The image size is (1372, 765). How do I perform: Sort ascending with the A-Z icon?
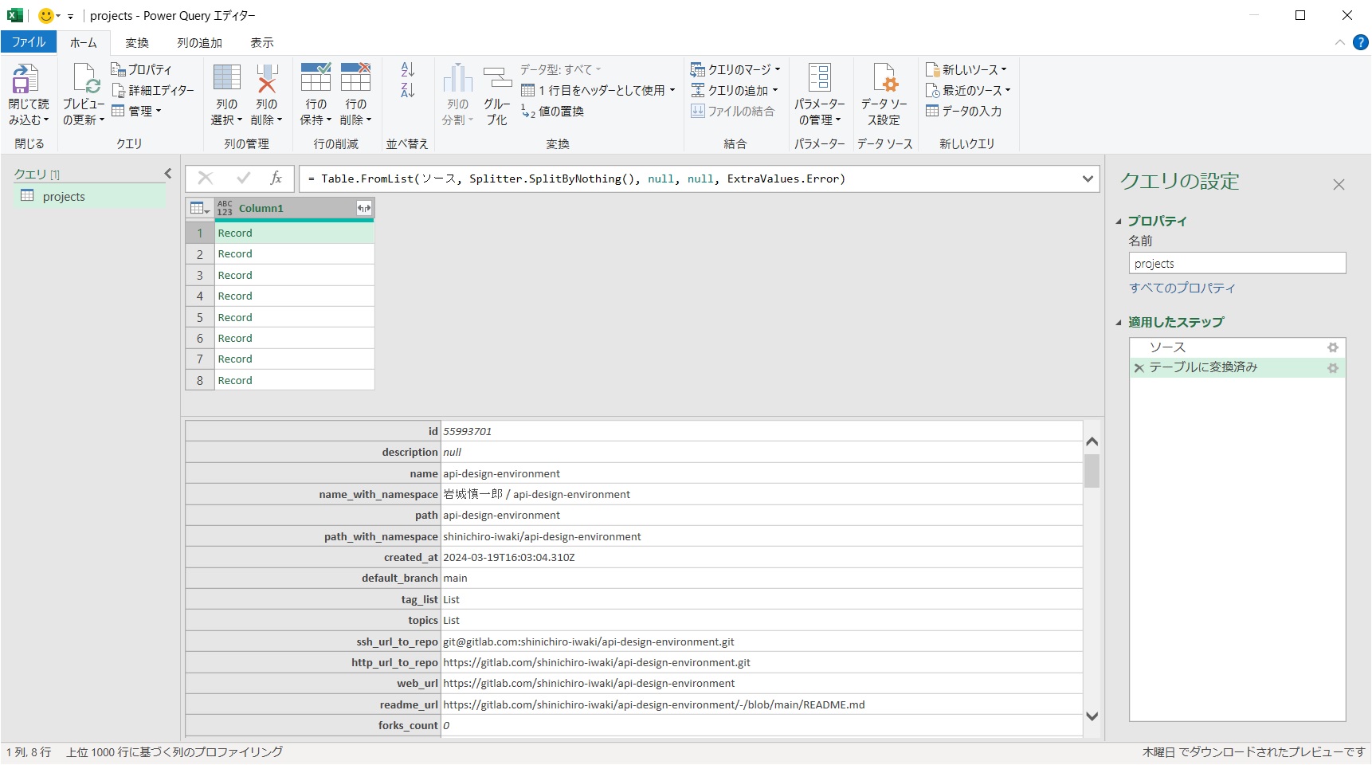pos(408,70)
